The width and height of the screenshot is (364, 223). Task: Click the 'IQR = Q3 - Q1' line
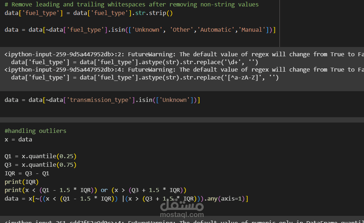(27, 173)
